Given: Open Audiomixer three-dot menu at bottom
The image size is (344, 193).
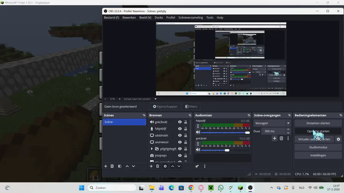Looking at the screenshot, I should [x=205, y=166].
